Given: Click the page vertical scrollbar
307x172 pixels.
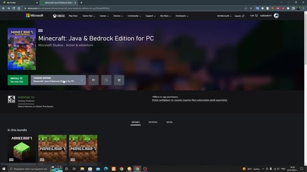Looking at the screenshot, I should 306,89.
